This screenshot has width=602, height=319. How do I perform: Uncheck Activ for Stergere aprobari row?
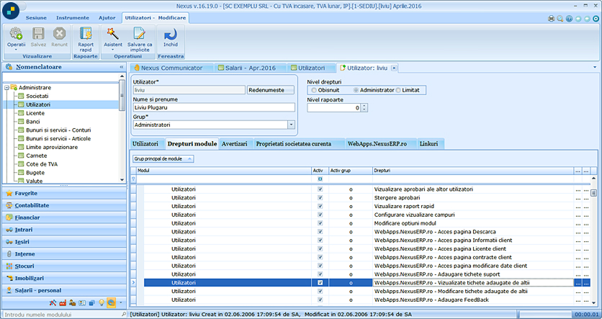coord(320,198)
